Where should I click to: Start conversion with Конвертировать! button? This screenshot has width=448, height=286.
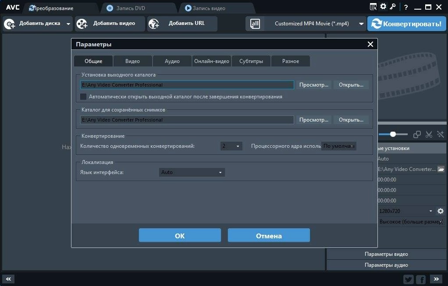(406, 24)
